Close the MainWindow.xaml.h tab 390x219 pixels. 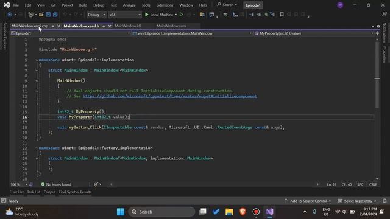(110, 26)
